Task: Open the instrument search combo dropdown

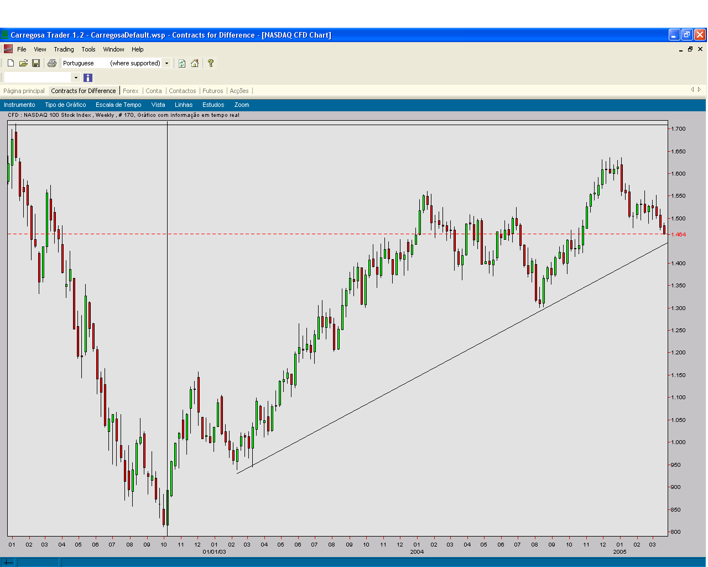Action: coord(76,78)
